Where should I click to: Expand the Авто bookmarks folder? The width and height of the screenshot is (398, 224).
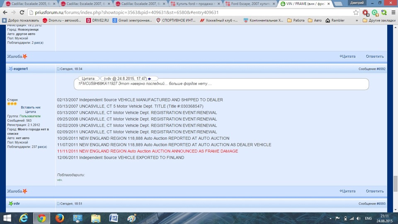point(315,20)
